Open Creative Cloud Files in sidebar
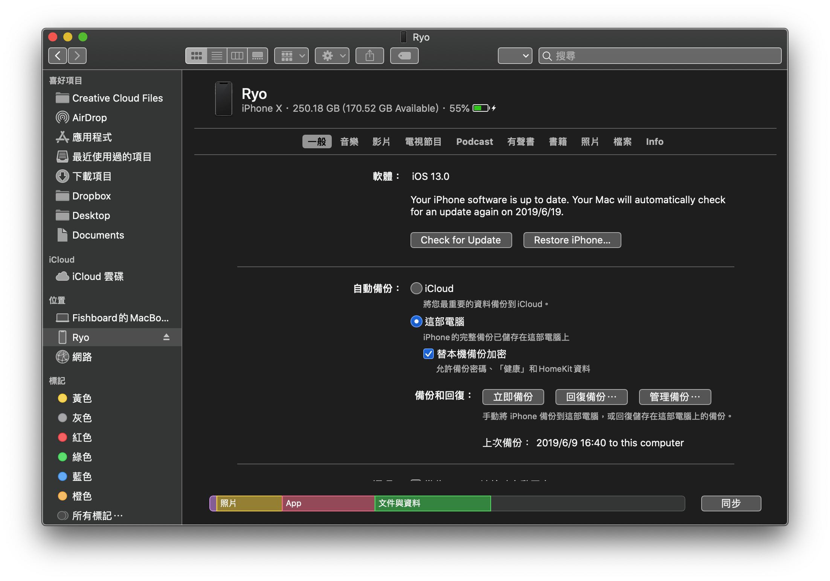Image resolution: width=830 pixels, height=581 pixels. (x=112, y=98)
